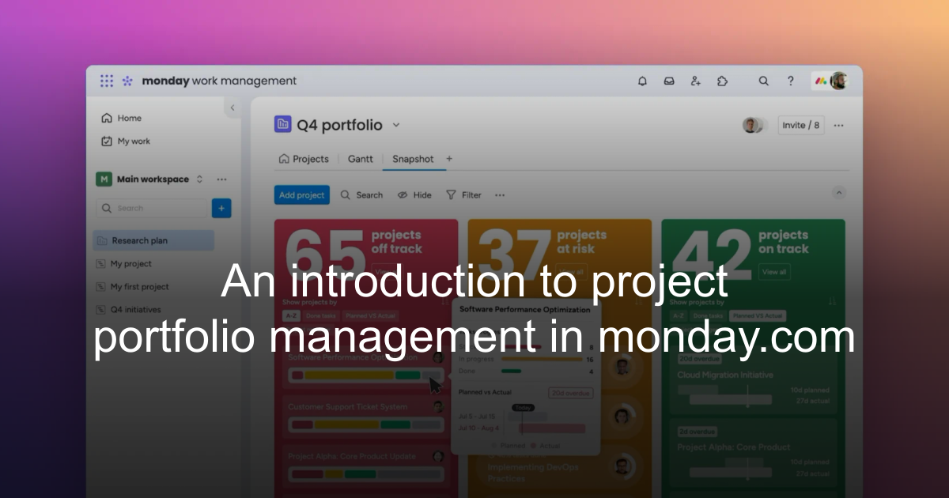Open the inbox icon in the header
This screenshot has height=498, width=949.
(669, 81)
